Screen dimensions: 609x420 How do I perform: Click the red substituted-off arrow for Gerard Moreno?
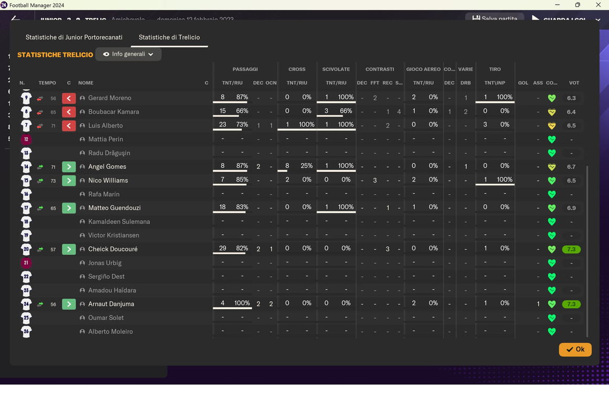(x=69, y=98)
